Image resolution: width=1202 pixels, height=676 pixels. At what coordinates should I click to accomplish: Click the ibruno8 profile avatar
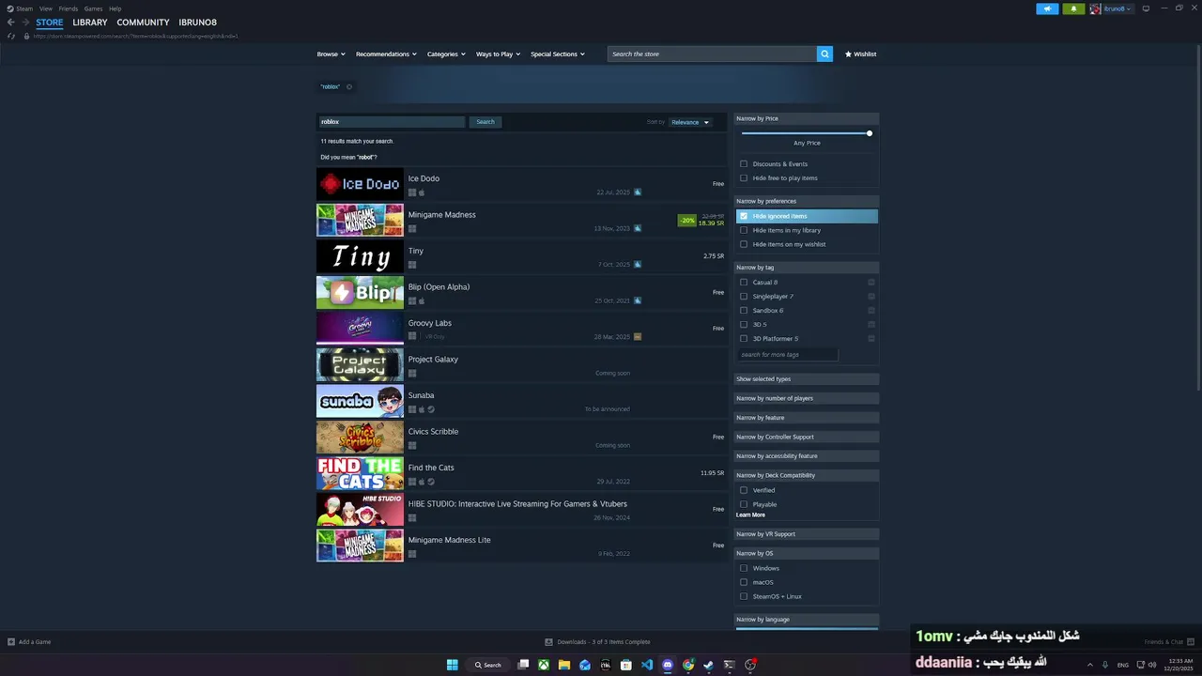tap(1095, 8)
